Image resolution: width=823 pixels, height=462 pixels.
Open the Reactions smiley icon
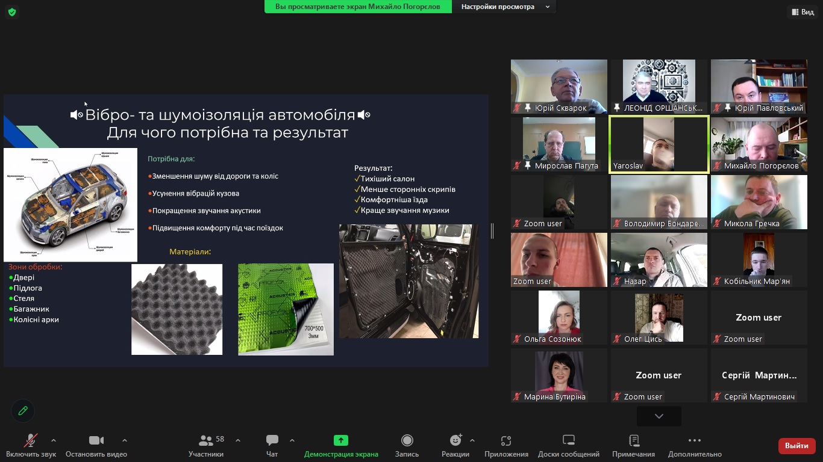pos(455,441)
